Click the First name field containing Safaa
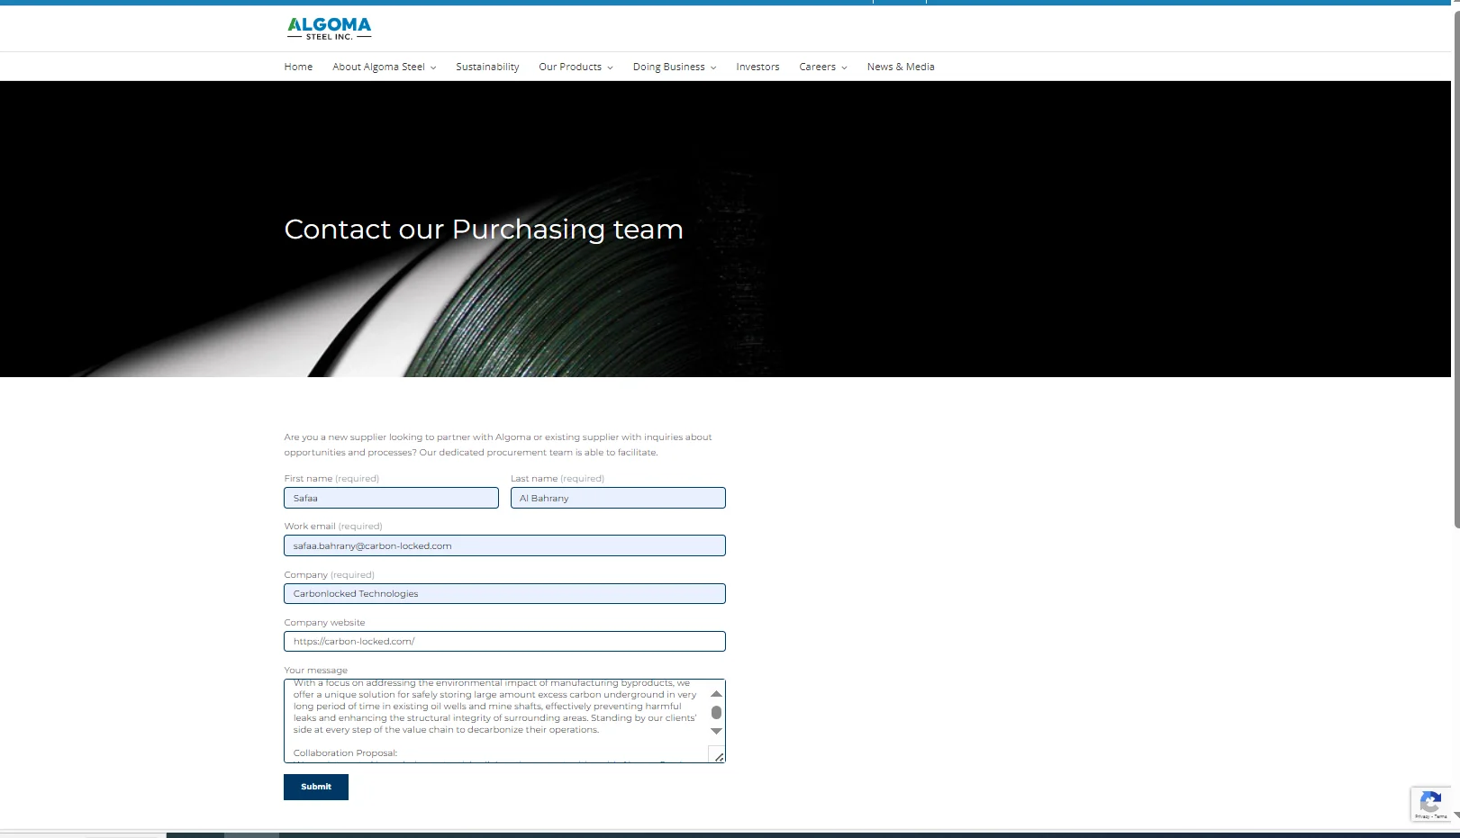This screenshot has height=838, width=1460. coord(391,498)
